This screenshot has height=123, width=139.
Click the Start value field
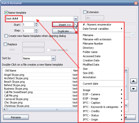(28, 24)
